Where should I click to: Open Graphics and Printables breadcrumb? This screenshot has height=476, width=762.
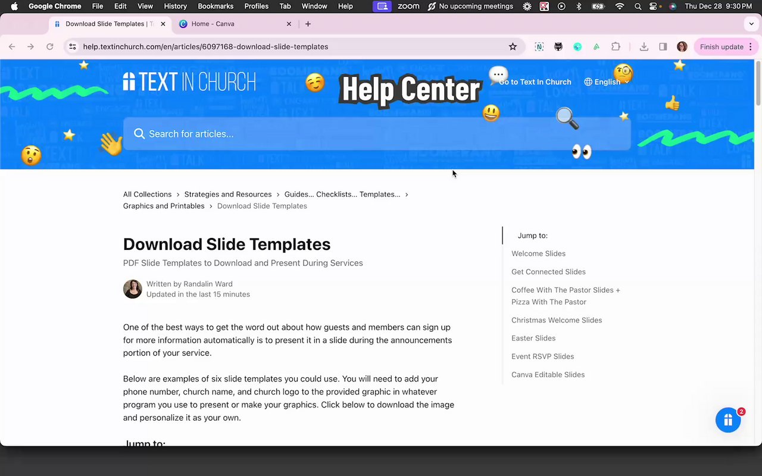coord(164,206)
